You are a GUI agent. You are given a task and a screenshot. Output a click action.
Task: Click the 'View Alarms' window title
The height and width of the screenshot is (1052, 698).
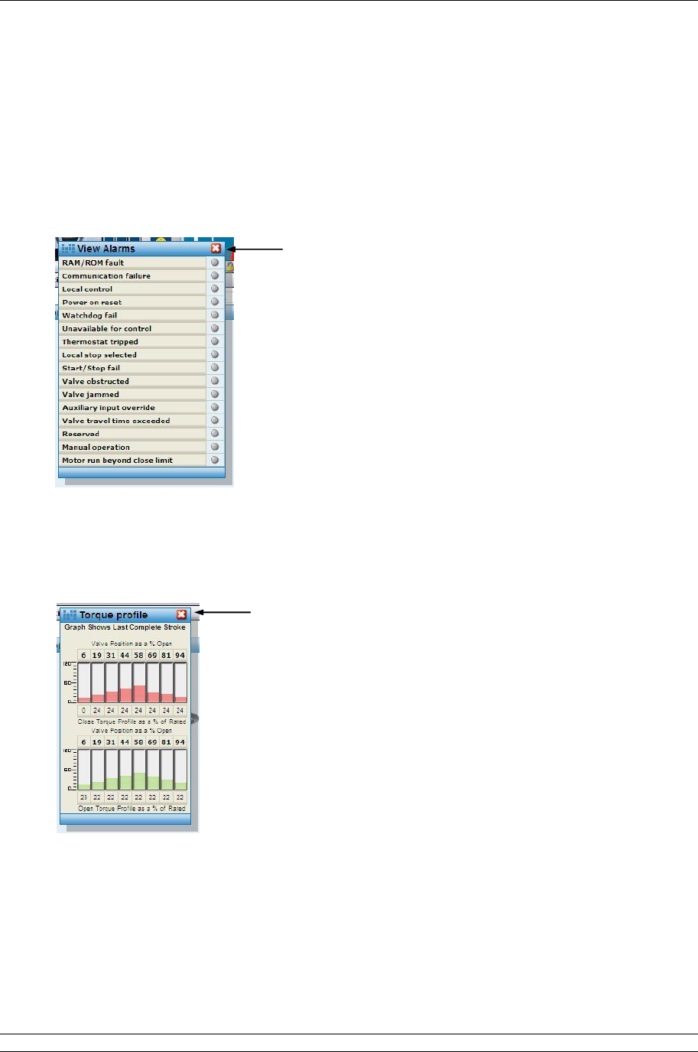(106, 249)
